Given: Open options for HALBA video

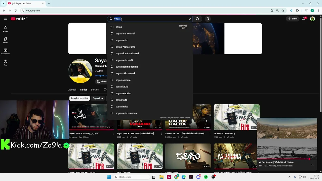Looking at the screenshot, I should point(210,134).
